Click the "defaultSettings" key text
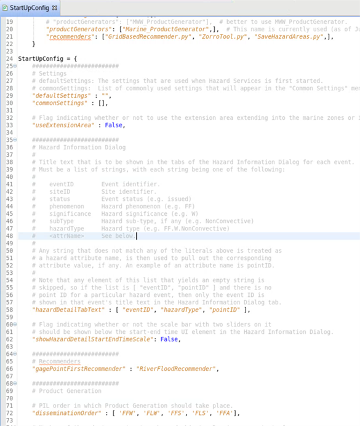360x426 pixels. pyautogui.click(x=61, y=96)
